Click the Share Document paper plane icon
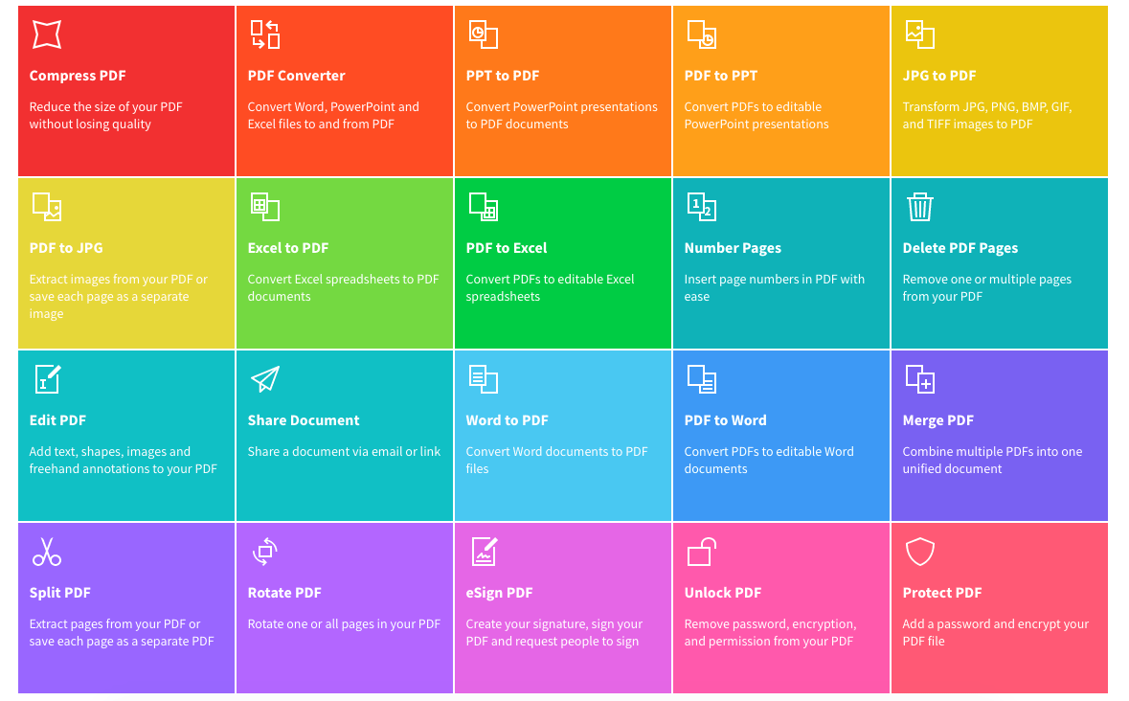This screenshot has height=701, width=1129. 265,379
